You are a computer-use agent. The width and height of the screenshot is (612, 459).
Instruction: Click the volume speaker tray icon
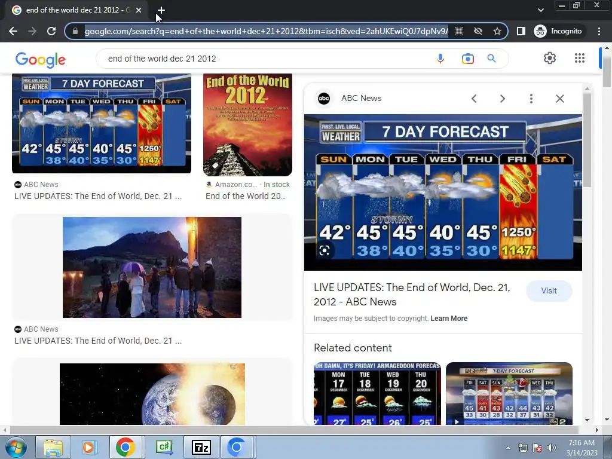tap(552, 448)
